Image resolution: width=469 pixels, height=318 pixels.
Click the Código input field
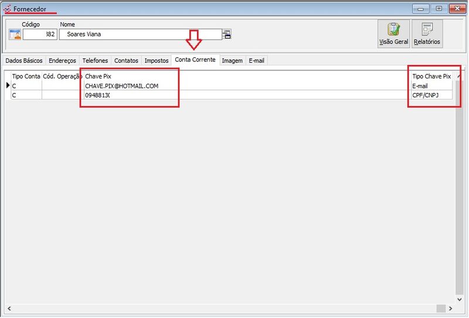39,35
